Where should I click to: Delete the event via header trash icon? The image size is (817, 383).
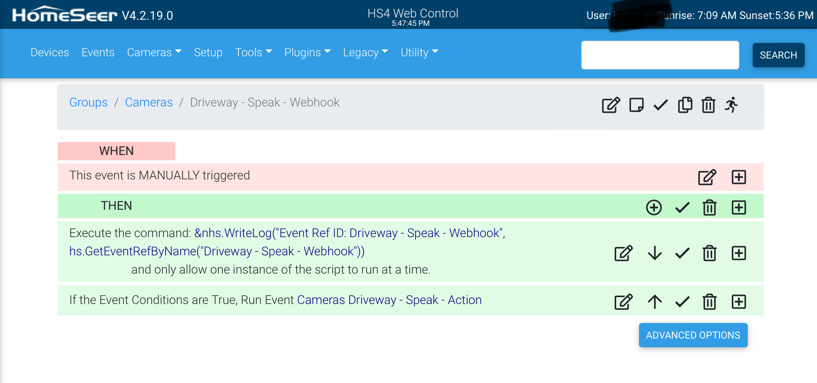point(708,105)
